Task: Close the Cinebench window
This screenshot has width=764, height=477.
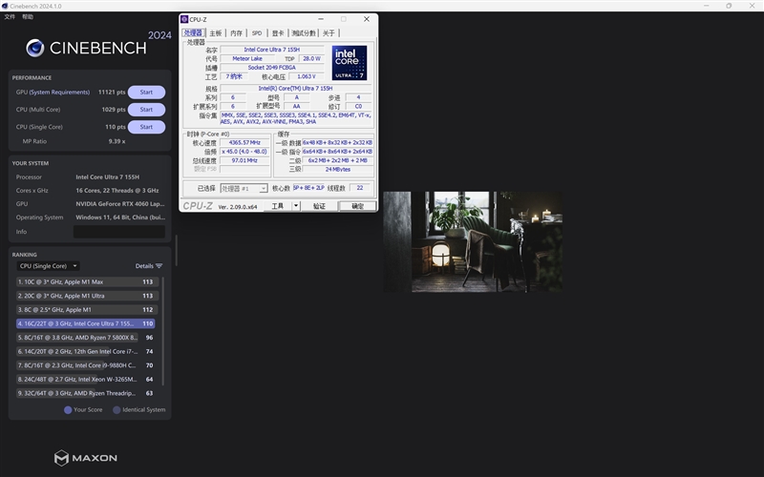Action: pyautogui.click(x=752, y=6)
